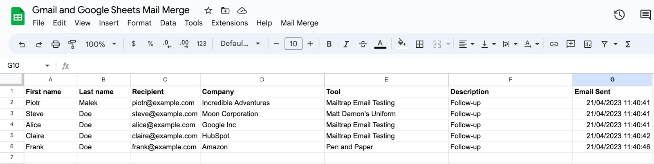Open the Extensions menu
This screenshot has width=654, height=164.
tap(229, 23)
